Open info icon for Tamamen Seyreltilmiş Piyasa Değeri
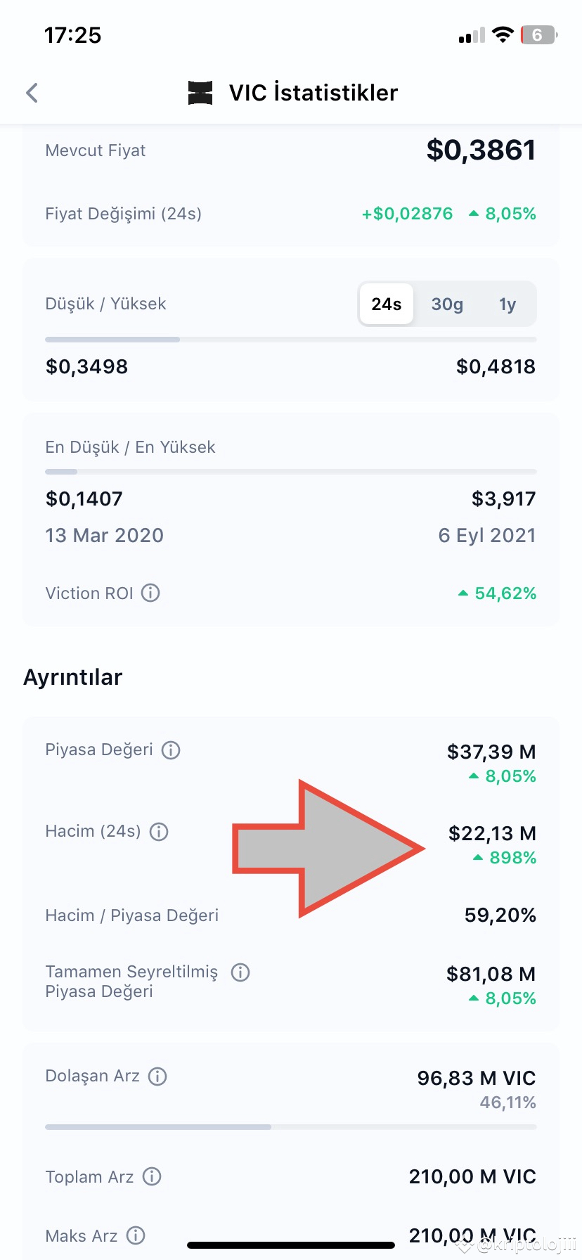Viewport: 582px width, 1260px height. (x=240, y=972)
